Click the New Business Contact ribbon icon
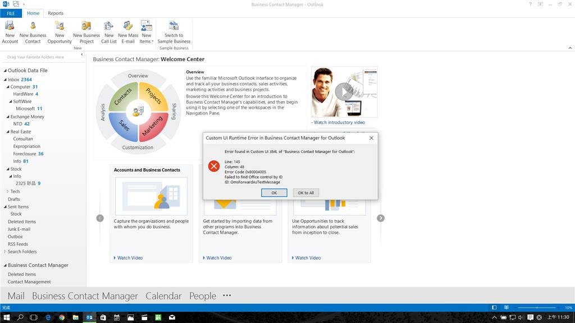575x323 pixels. pos(33,32)
